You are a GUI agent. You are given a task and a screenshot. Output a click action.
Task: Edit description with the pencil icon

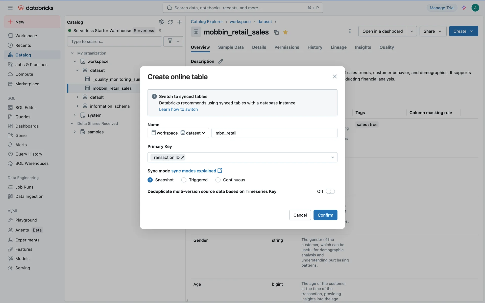(221, 61)
